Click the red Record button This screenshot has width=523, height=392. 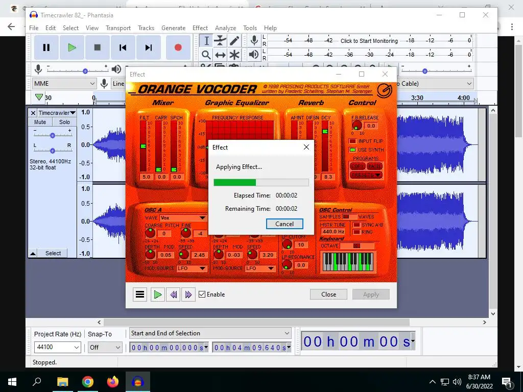tap(178, 47)
